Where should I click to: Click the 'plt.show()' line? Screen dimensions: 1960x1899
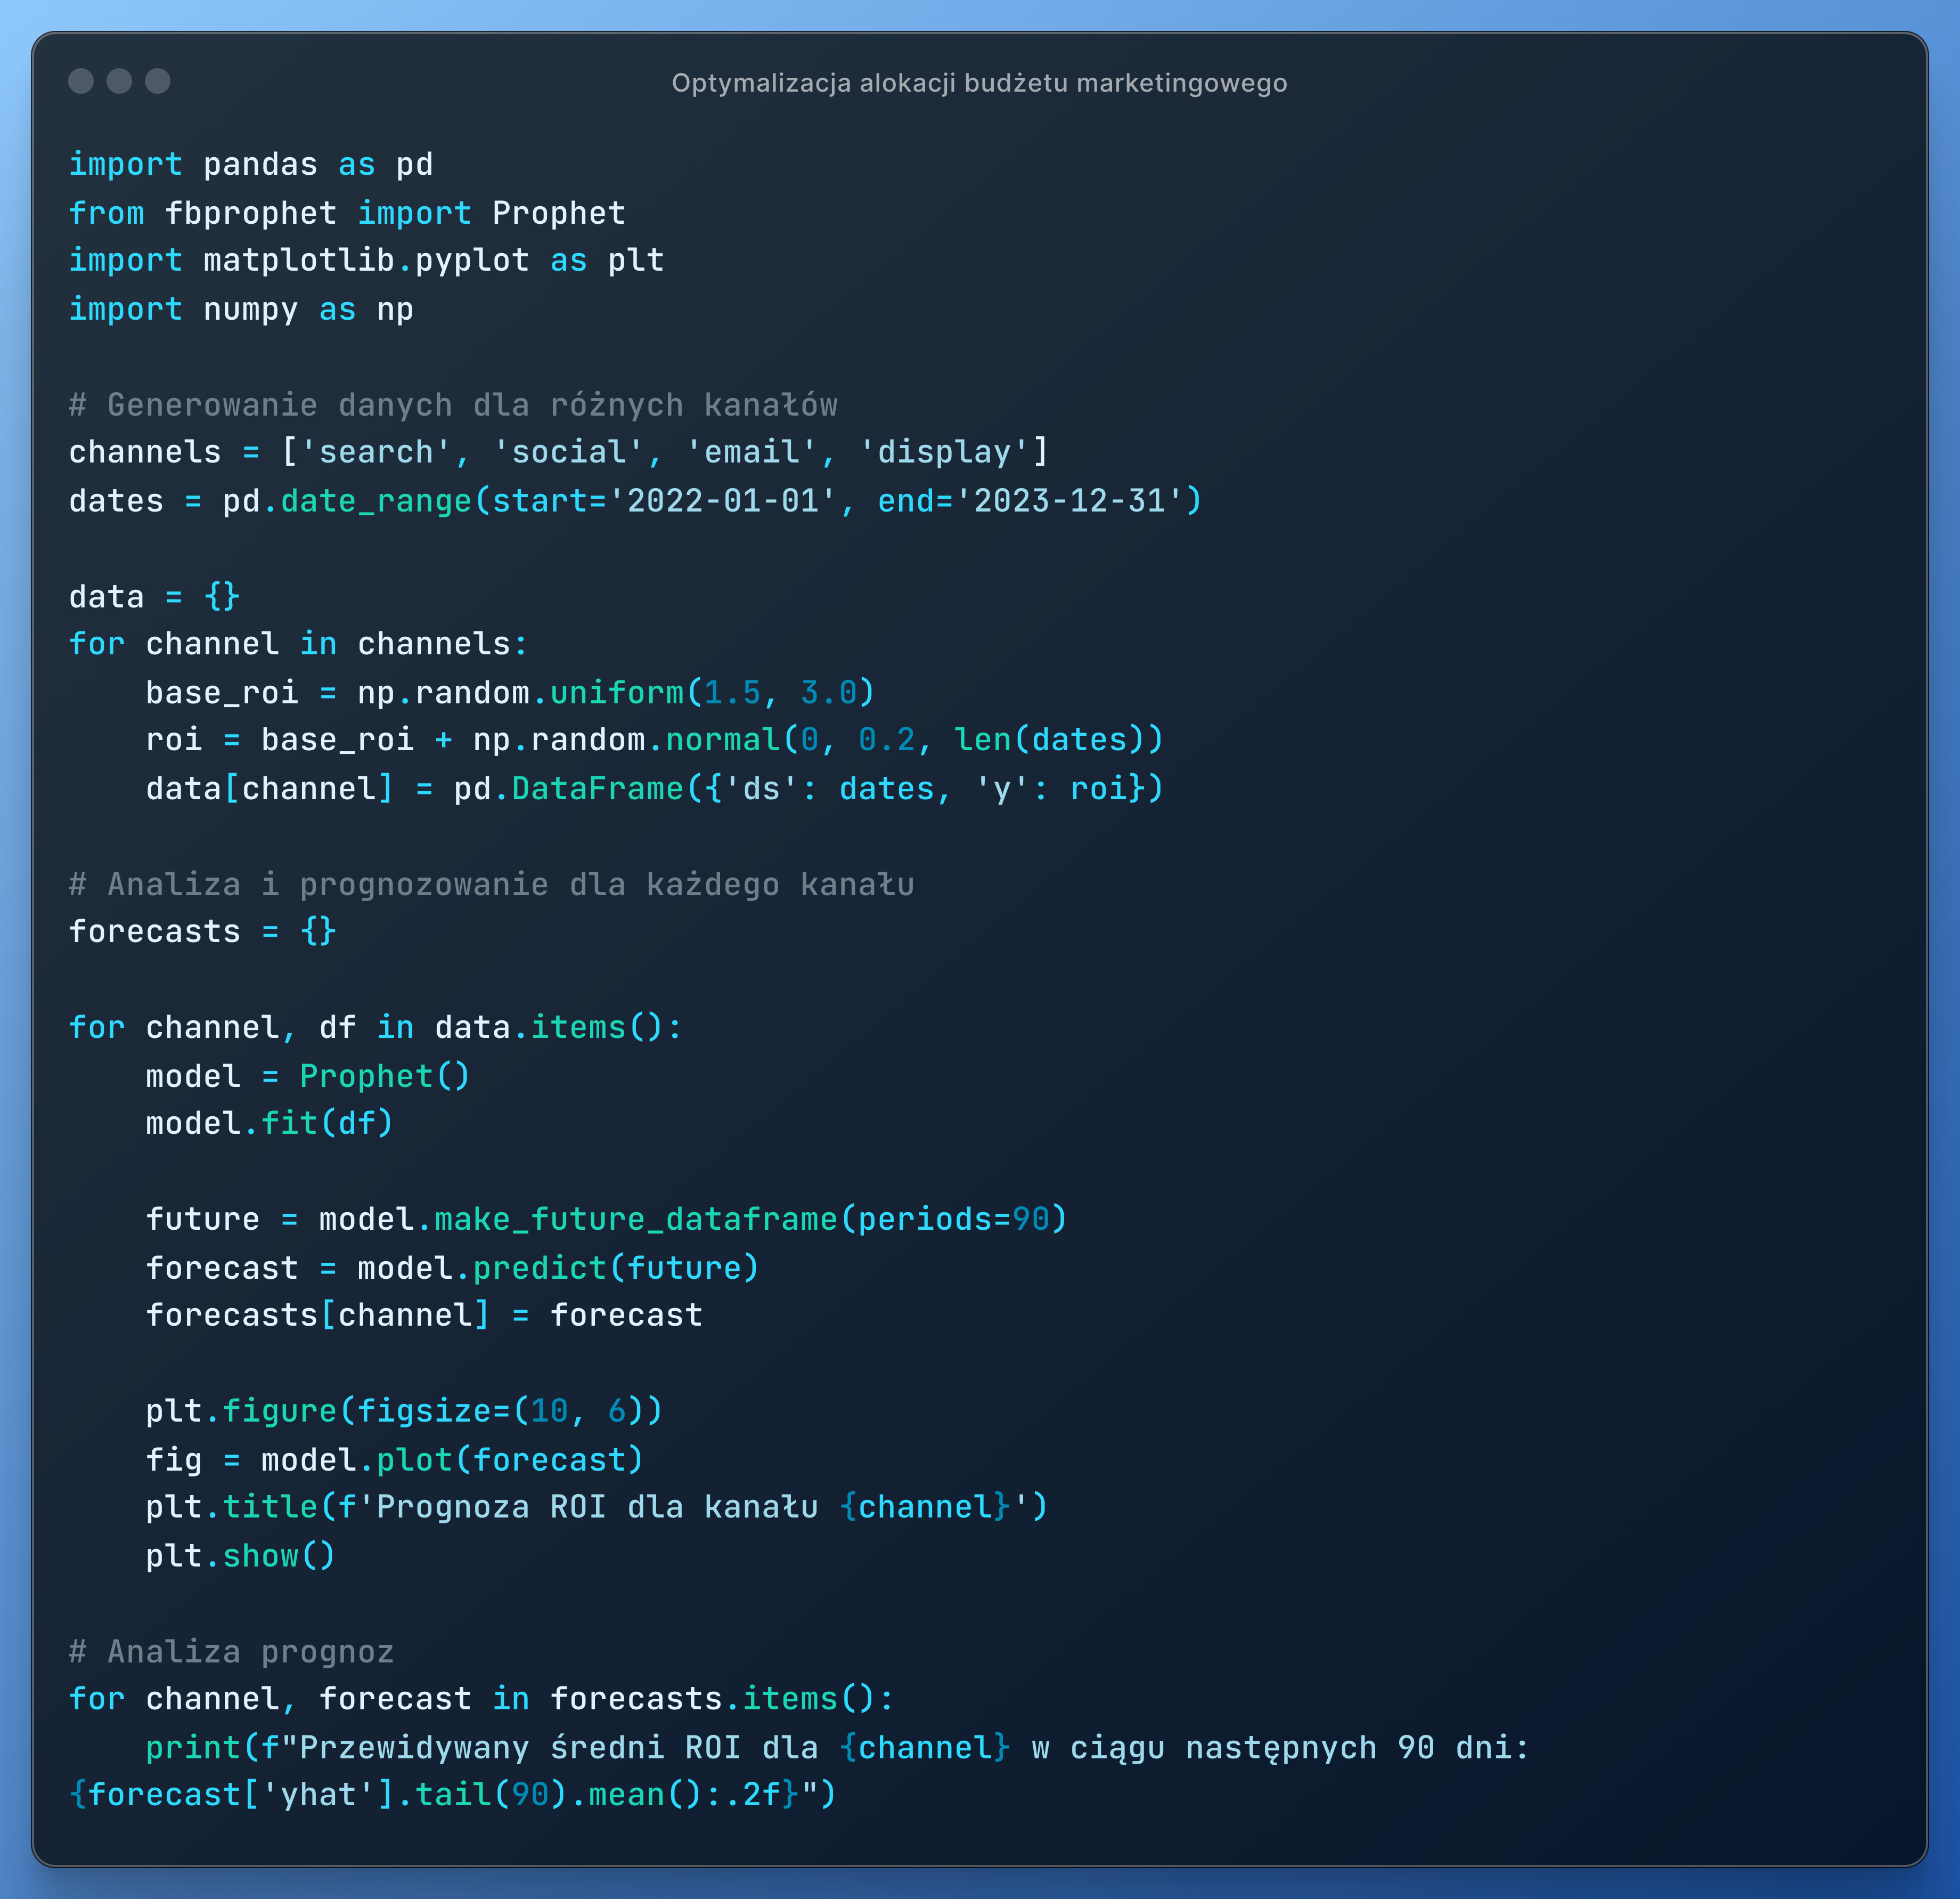(x=240, y=1556)
